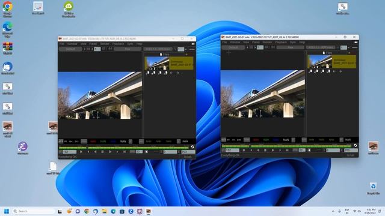Play forward in left window

109,152
